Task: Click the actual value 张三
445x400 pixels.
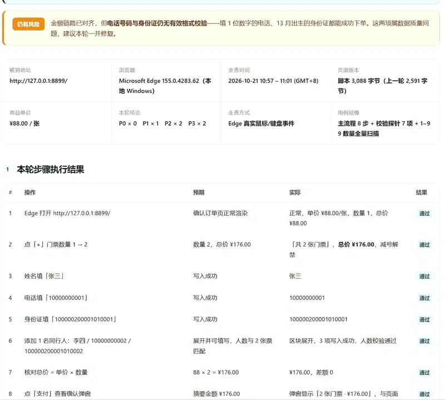Action: [x=295, y=276]
